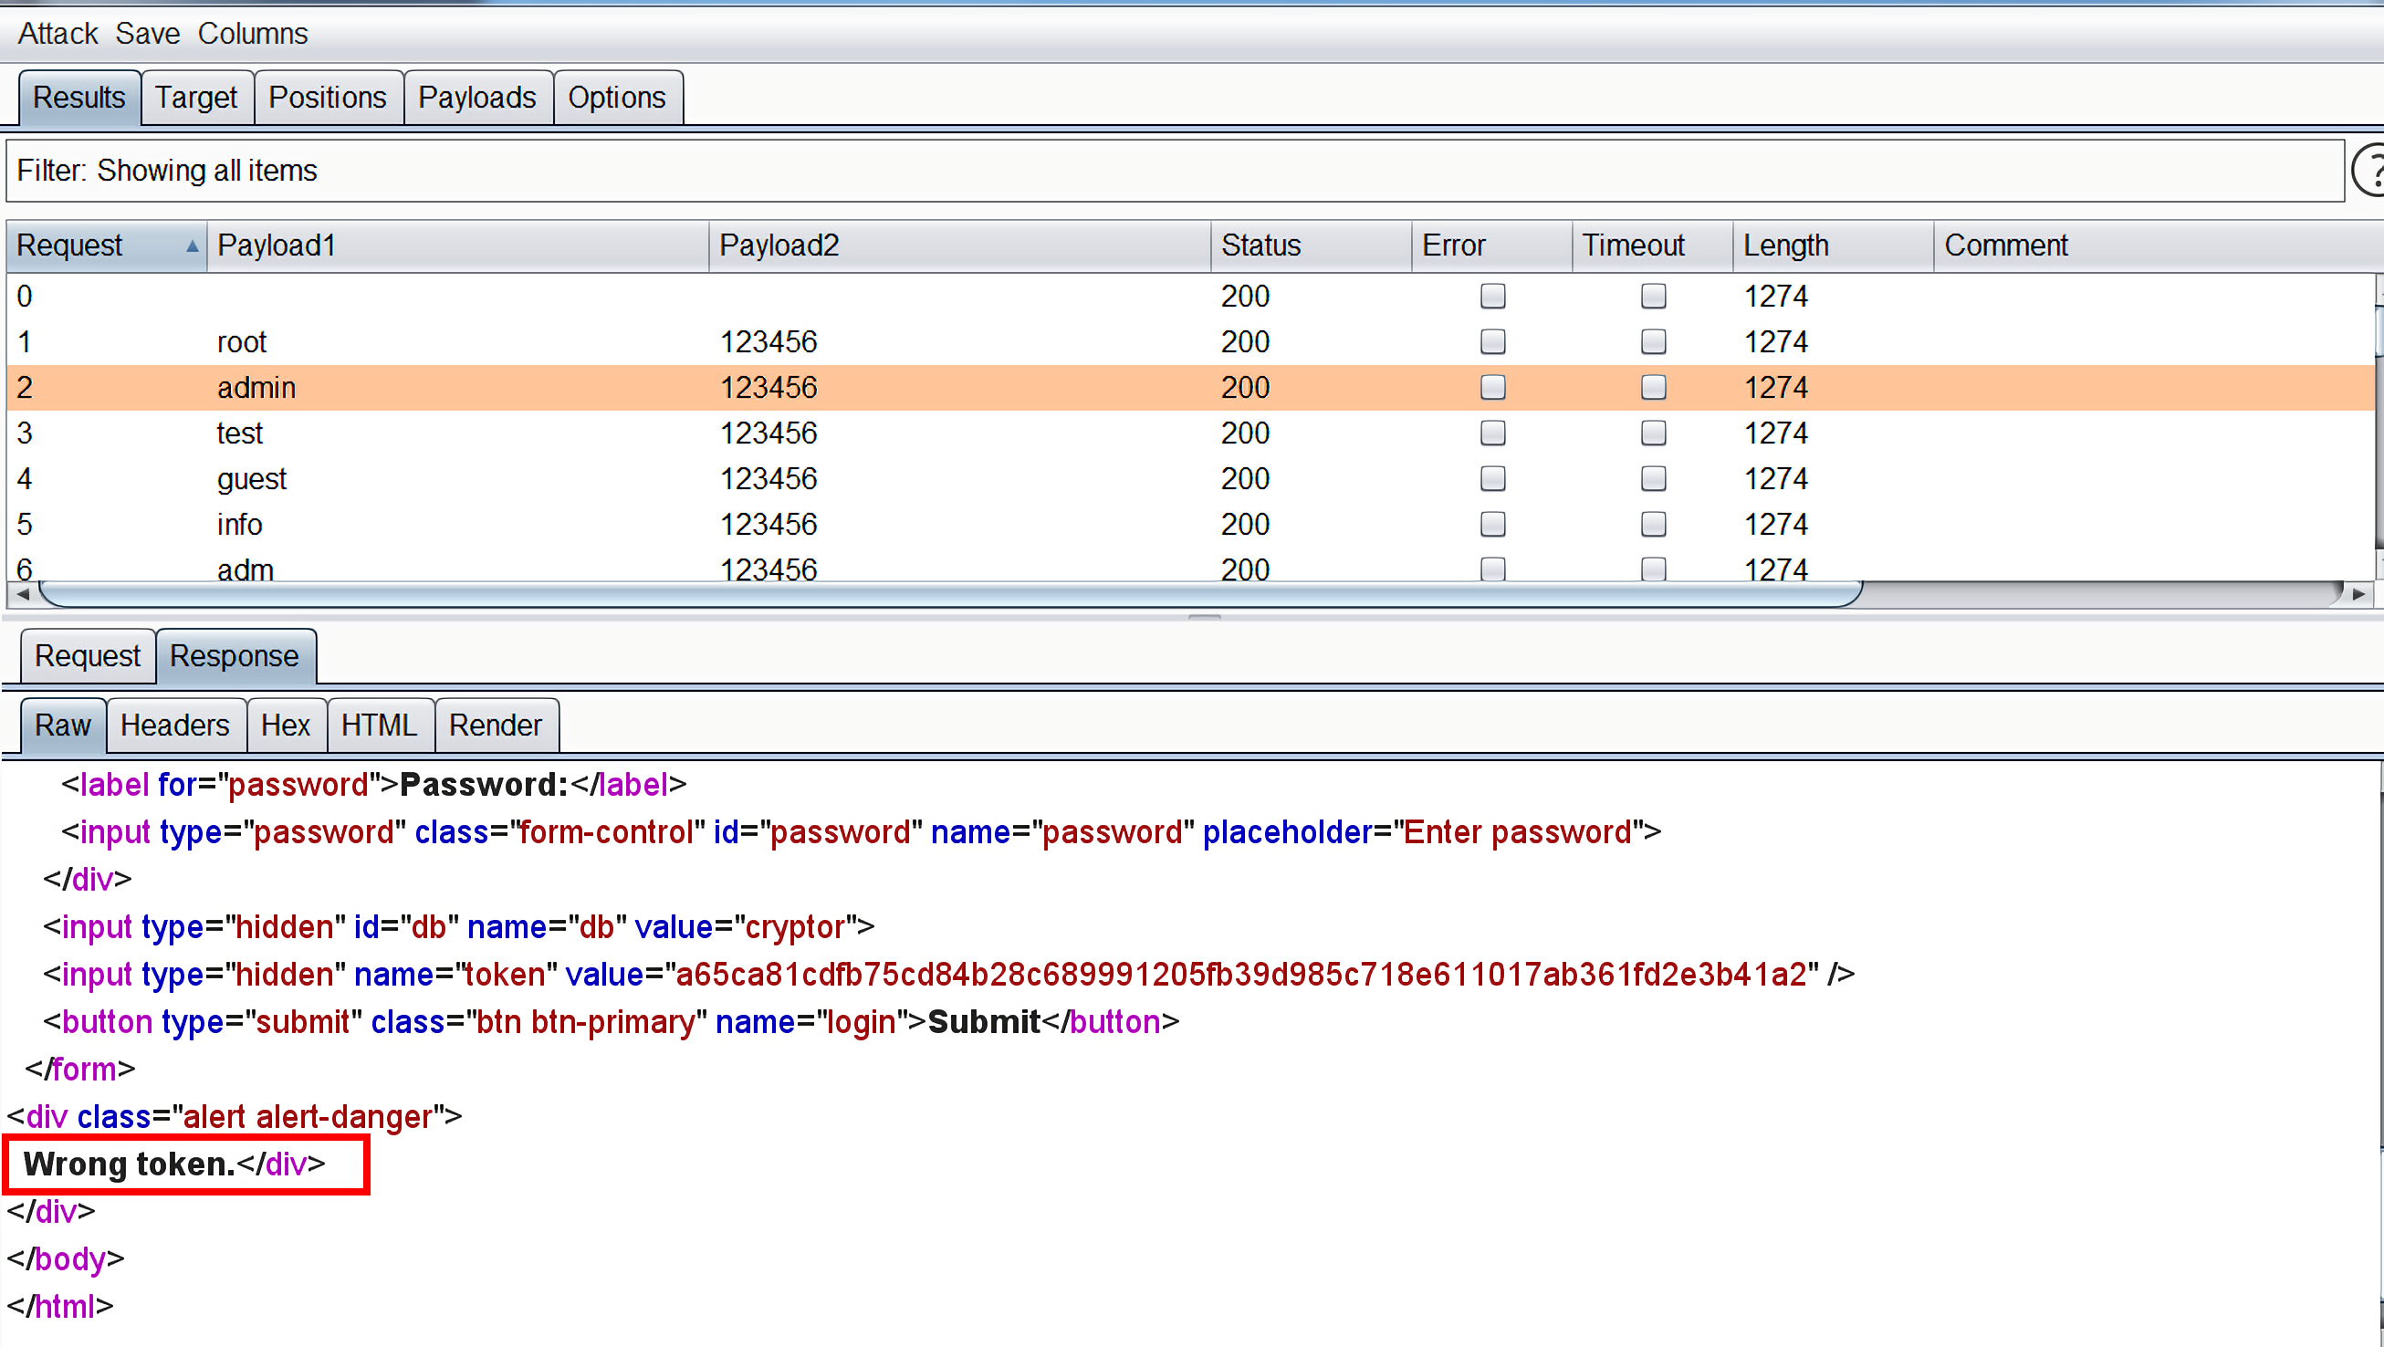Sort by the Timeout column header
The width and height of the screenshot is (2384, 1347).
(1653, 245)
